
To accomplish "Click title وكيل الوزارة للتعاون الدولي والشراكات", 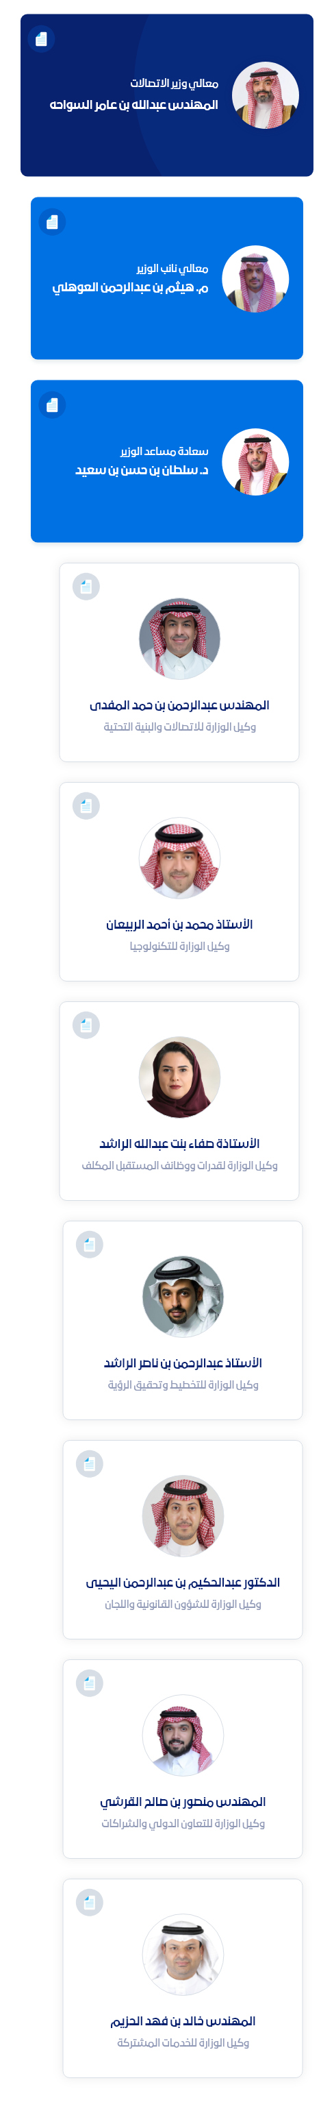I will click(183, 1822).
